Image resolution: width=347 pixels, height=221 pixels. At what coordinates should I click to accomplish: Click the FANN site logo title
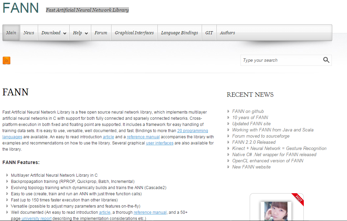coord(21,8)
